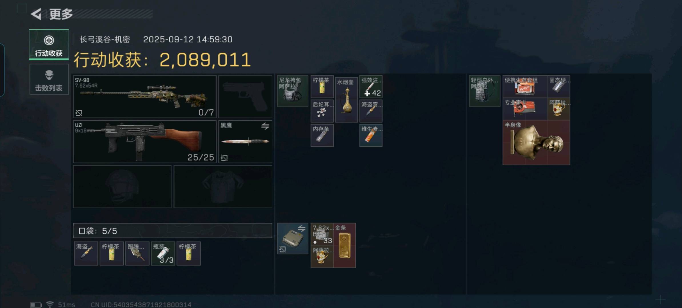Select the empty pistol slot

[245, 97]
